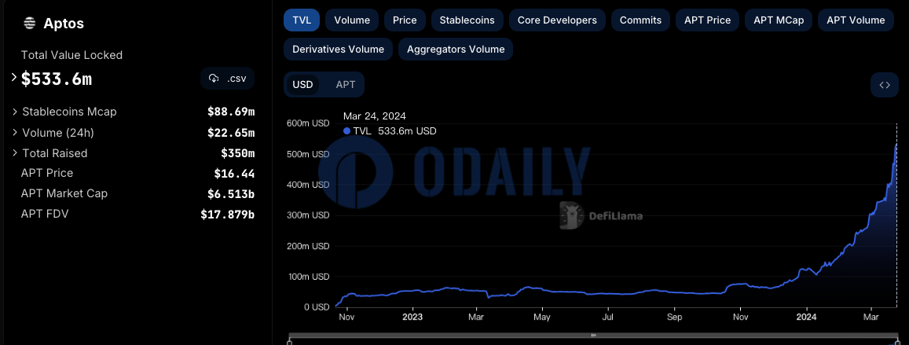Click the timeline range slider center handle
Image resolution: width=909 pixels, height=345 pixels.
pyautogui.click(x=593, y=335)
